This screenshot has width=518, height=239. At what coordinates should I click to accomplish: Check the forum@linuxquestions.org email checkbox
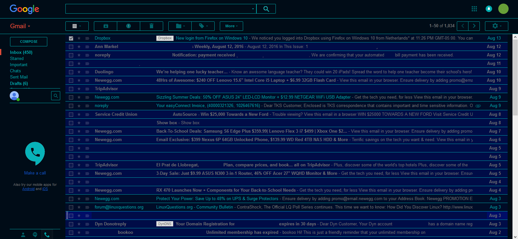[71, 207]
